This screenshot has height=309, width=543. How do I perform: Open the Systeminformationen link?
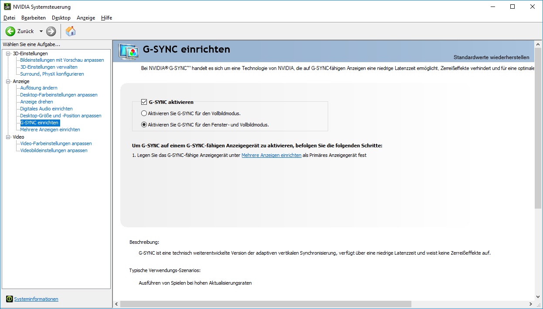click(x=36, y=299)
